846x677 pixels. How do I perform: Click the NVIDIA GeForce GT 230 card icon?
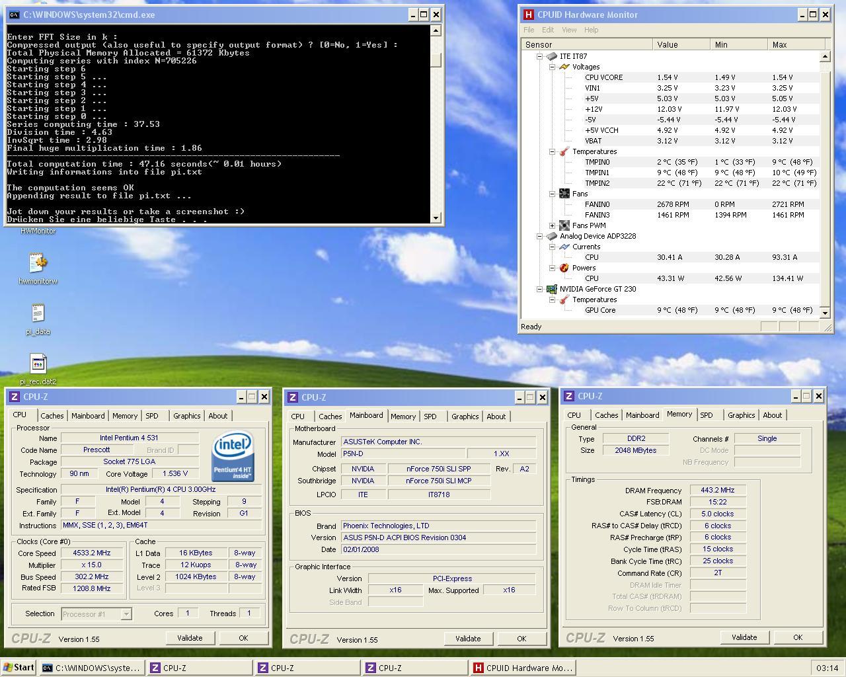tap(551, 289)
